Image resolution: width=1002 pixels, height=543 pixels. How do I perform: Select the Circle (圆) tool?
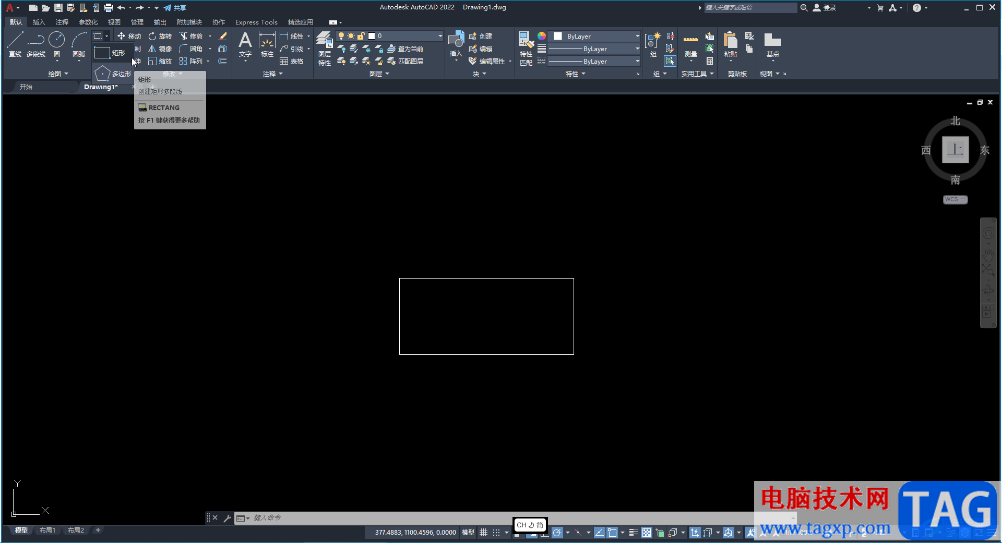[x=56, y=44]
